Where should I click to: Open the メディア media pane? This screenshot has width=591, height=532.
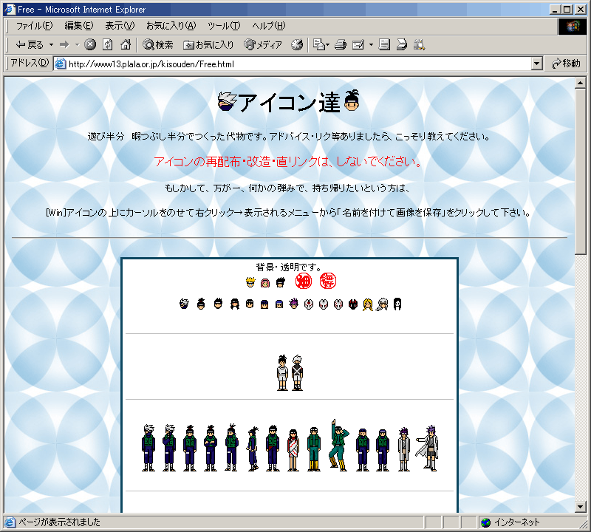point(263,45)
